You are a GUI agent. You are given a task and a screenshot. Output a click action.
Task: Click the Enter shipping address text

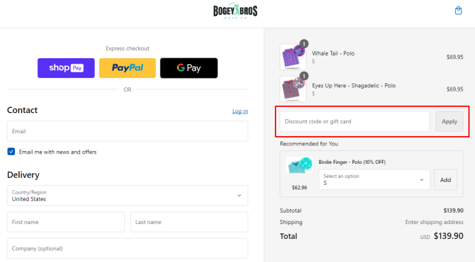[434, 222]
